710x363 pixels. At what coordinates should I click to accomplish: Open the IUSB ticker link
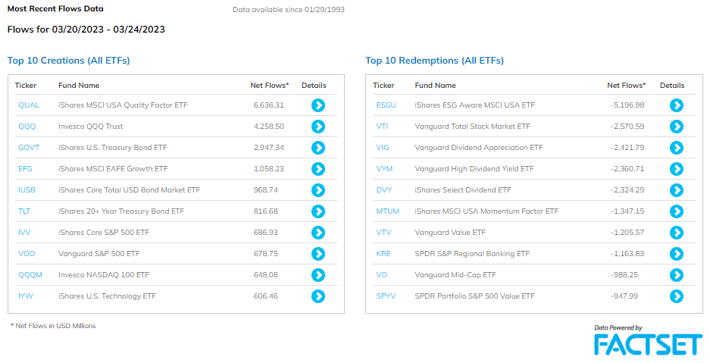[27, 190]
